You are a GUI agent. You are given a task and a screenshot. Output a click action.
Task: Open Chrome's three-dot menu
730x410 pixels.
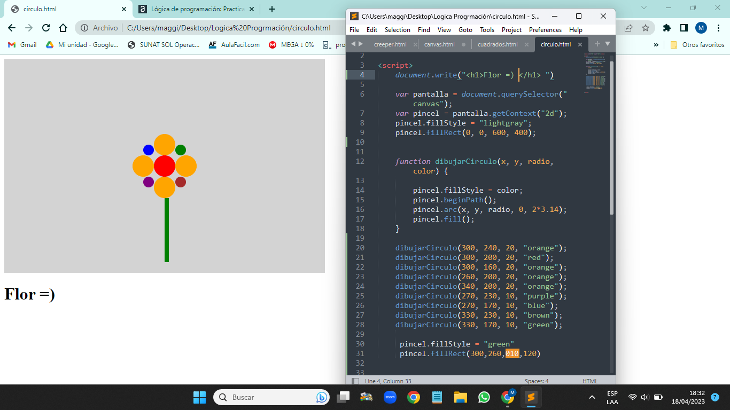(x=718, y=28)
